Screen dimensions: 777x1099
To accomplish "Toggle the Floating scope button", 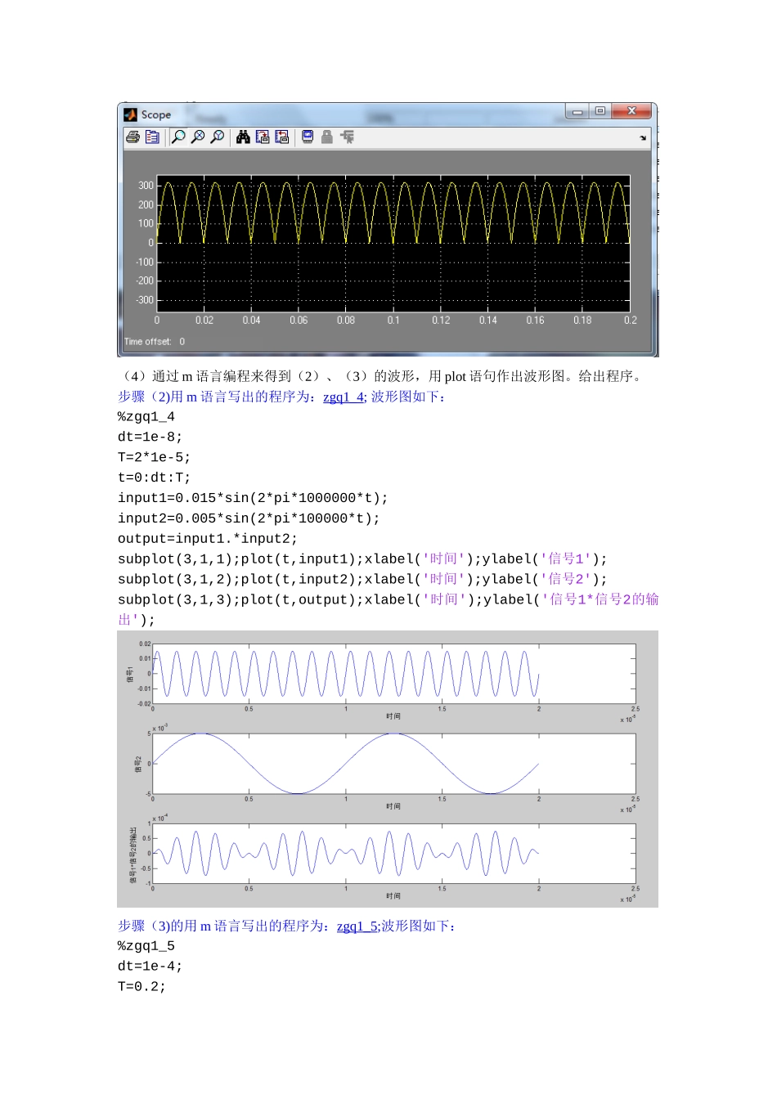I will (x=308, y=137).
